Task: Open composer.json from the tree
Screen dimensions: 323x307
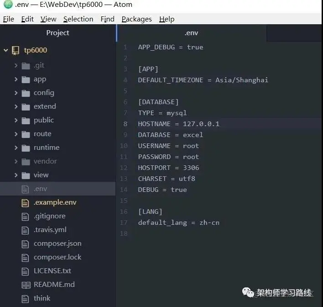Action: [57, 243]
